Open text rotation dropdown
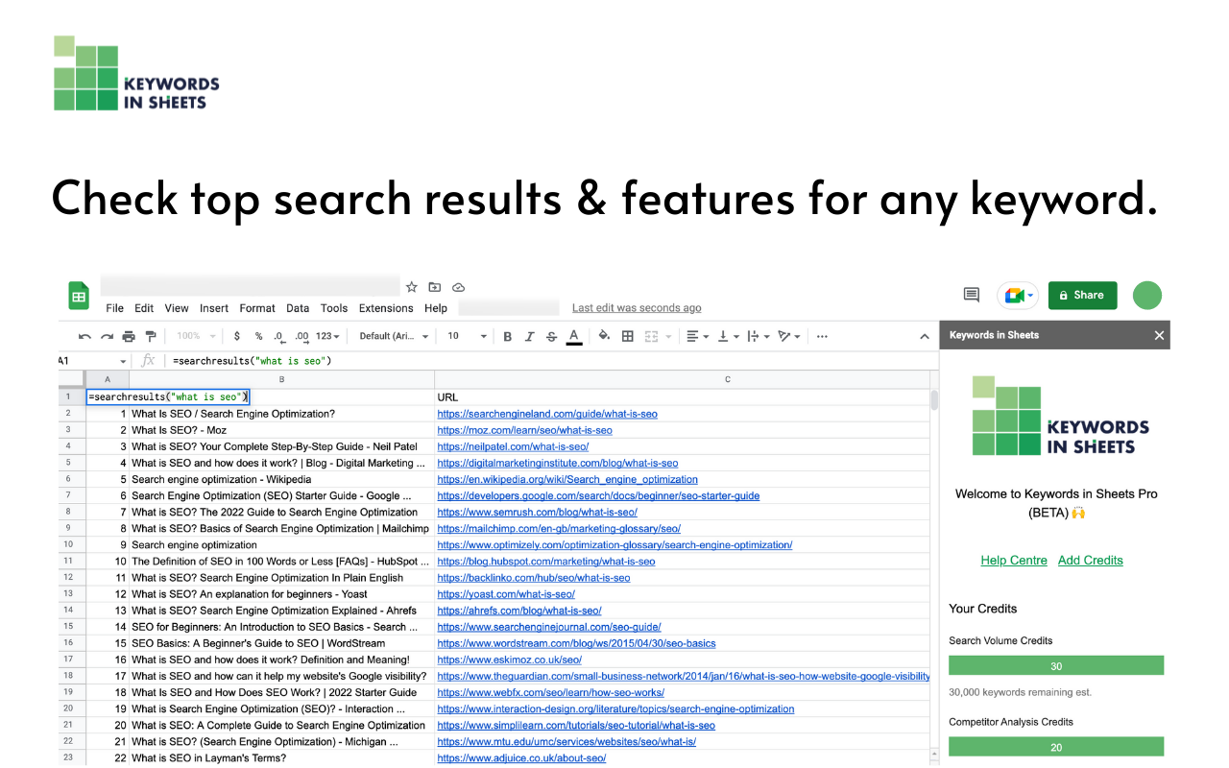Image resolution: width=1229 pixels, height=768 pixels. 789,336
